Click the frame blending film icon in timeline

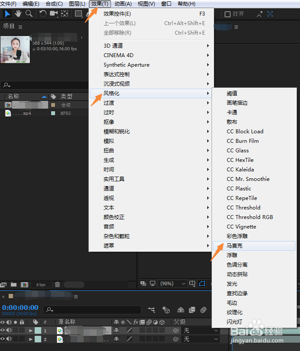[192, 310]
